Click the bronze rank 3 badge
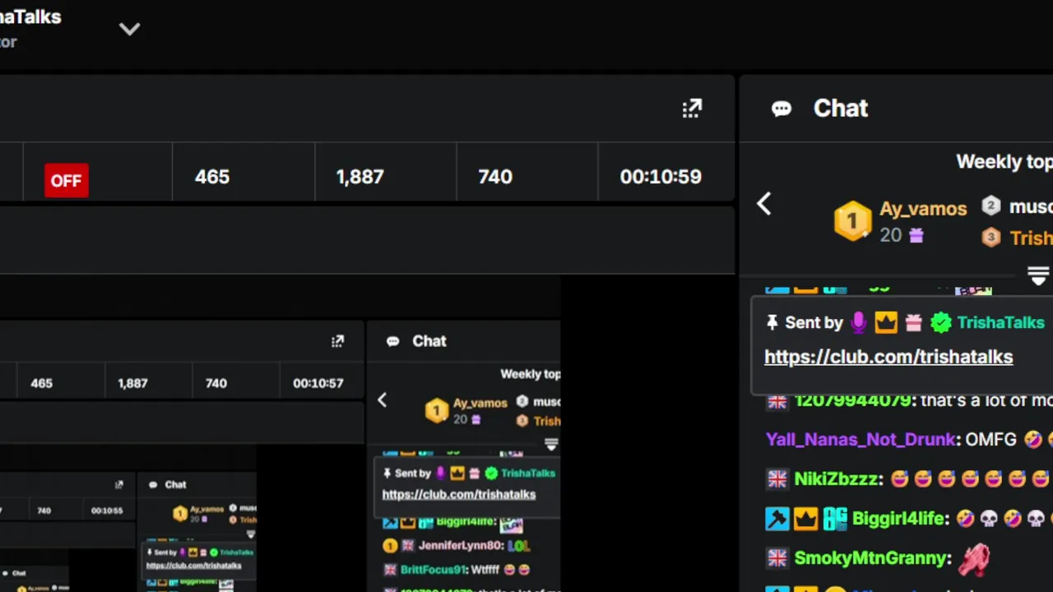 click(x=991, y=238)
